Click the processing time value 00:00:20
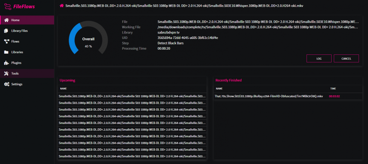Viewport: 368px width, 164px height. 164,49
